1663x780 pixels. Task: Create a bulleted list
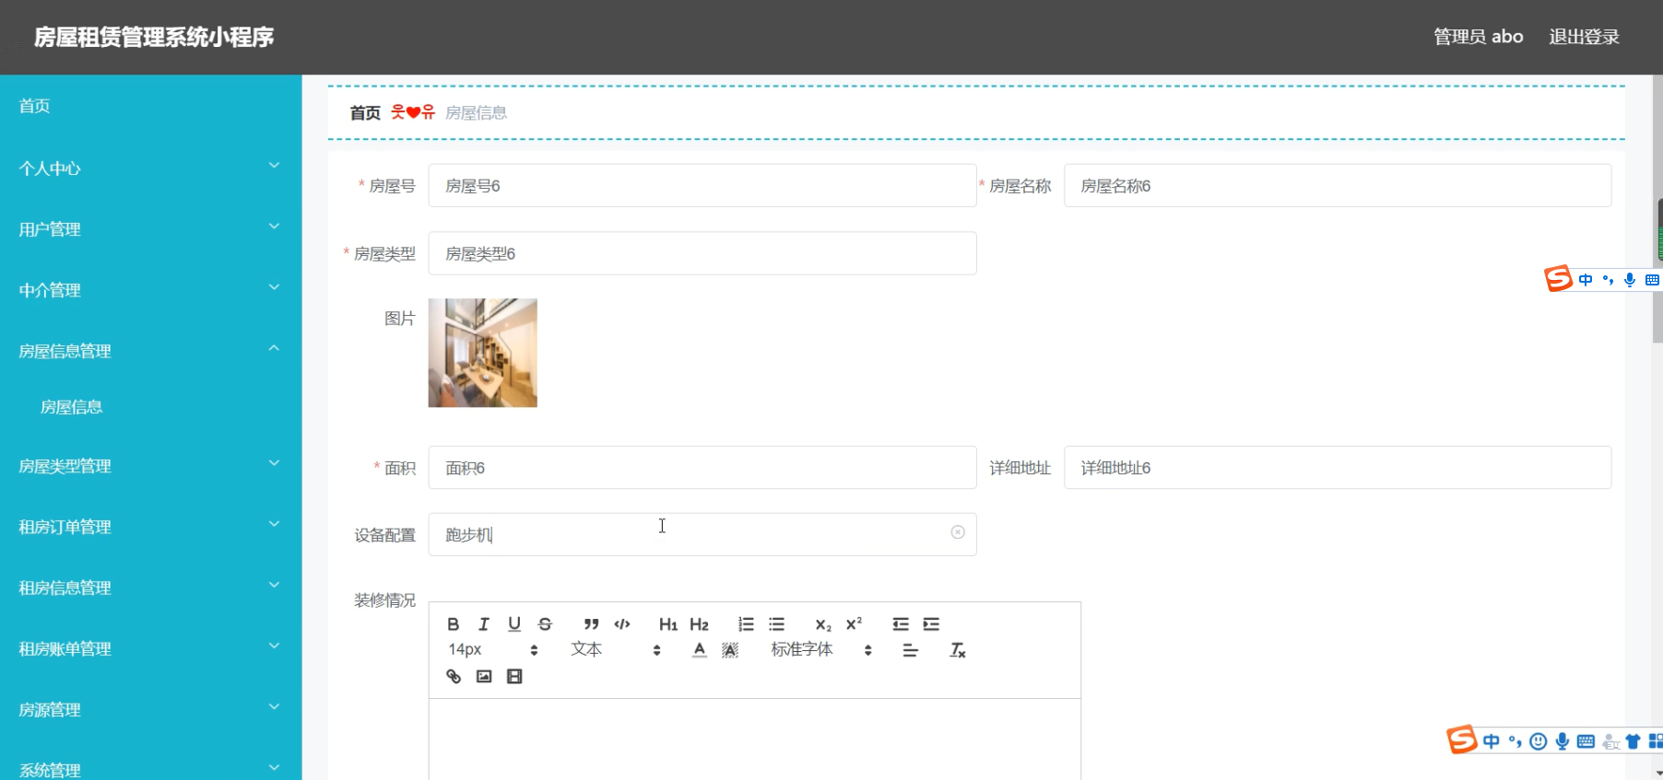tap(777, 624)
